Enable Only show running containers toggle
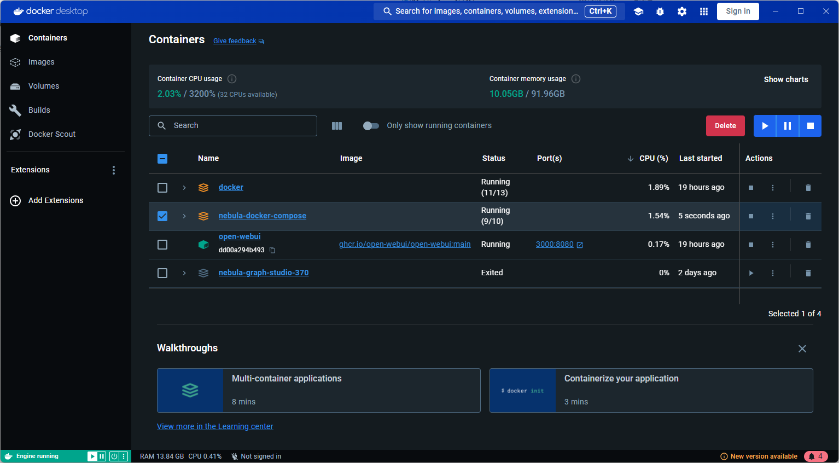This screenshot has width=839, height=463. point(371,126)
